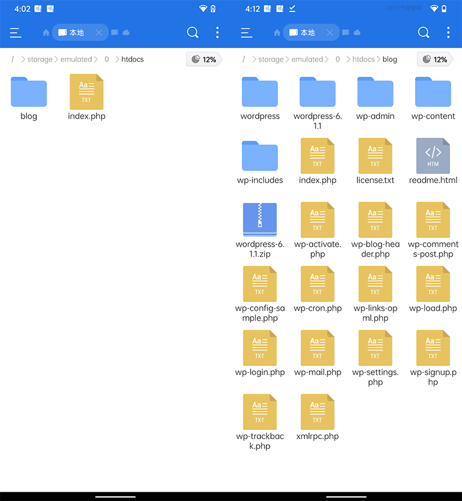Viewport: 462px width, 501px height.
Task: Tap the 12% storage indicator on htdocs screen
Action: point(203,60)
